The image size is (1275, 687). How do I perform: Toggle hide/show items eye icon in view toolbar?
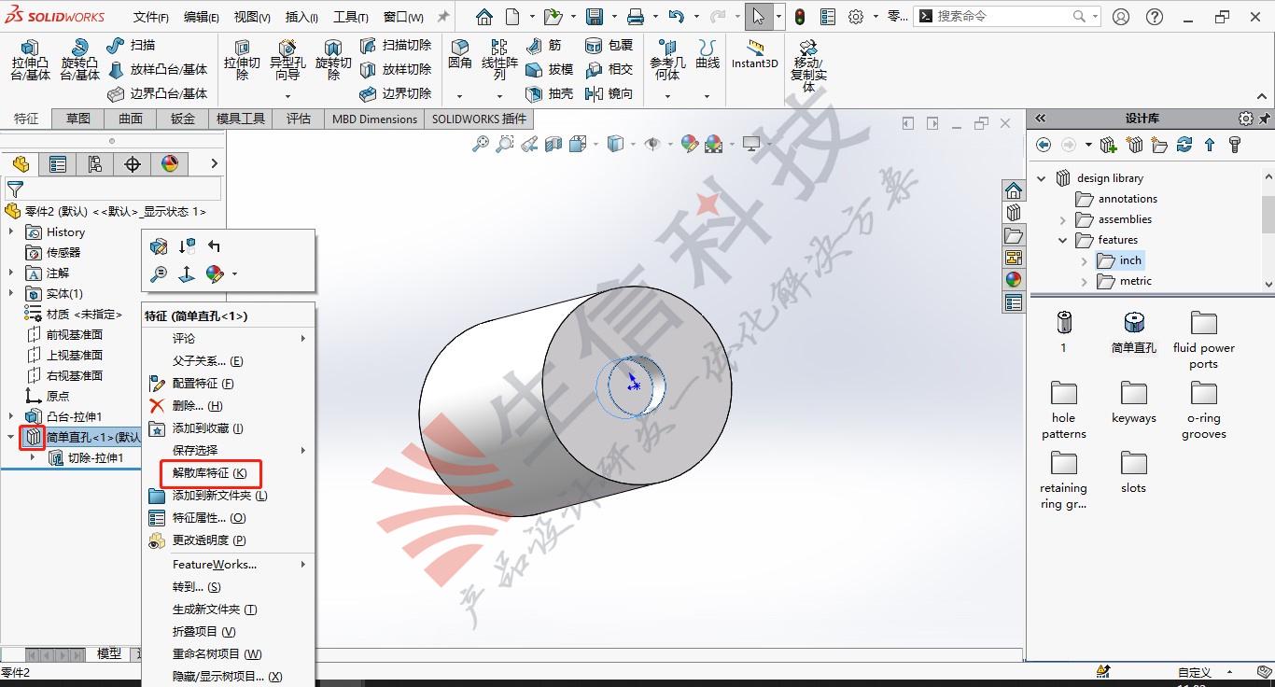652,144
